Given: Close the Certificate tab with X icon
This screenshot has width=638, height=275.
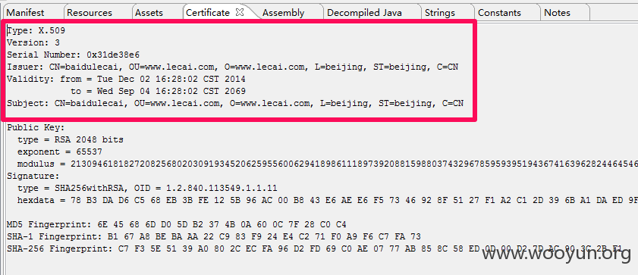Looking at the screenshot, I should [240, 12].
